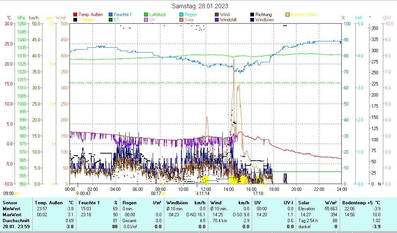Click the dark green ET legend square
The image size is (397, 233).
(x=111, y=20)
